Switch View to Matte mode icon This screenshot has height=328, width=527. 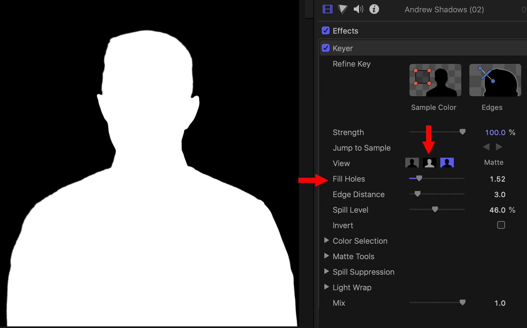pyautogui.click(x=430, y=163)
